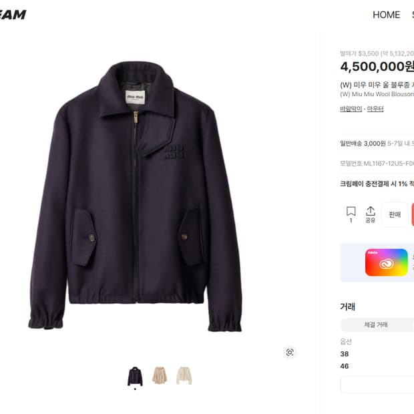Click the 4,500,000원 price
Image resolution: width=414 pixels, height=414 pixels.
pos(377,67)
